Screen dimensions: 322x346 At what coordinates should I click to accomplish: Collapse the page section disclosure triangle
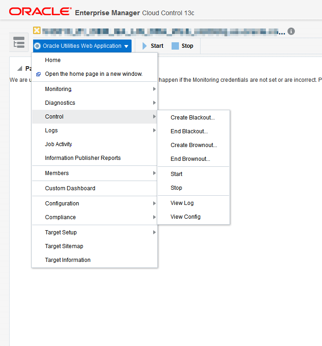click(20, 68)
